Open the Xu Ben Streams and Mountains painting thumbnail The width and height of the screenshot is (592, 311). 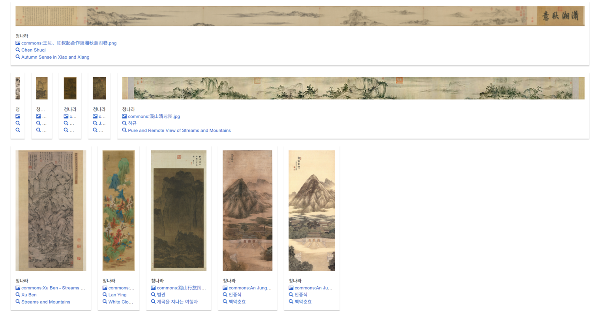pyautogui.click(x=51, y=211)
